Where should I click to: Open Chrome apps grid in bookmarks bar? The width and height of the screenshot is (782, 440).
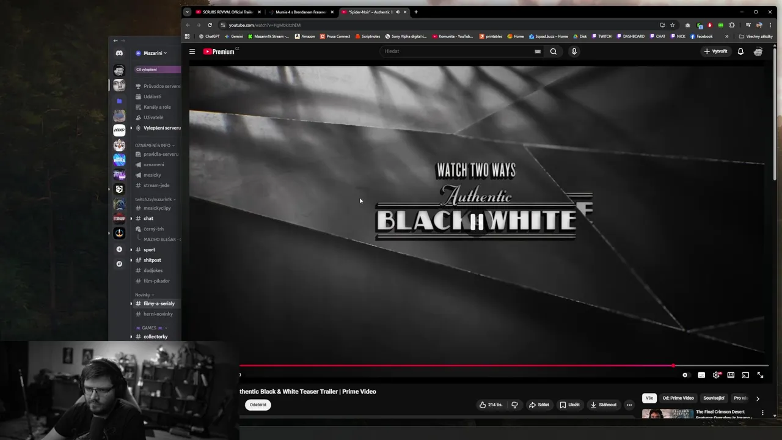(x=187, y=36)
